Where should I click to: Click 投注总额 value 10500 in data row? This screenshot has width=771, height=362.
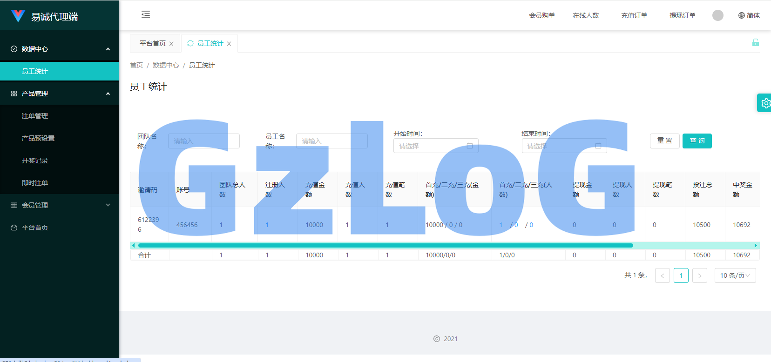click(x=702, y=225)
